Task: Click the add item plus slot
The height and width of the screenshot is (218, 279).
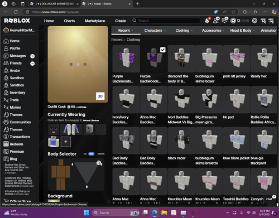Action: tap(66, 142)
